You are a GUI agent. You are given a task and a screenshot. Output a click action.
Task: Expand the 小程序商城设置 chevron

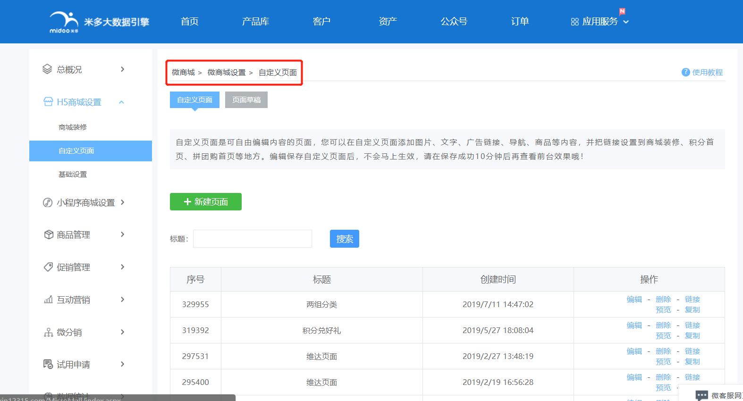pos(122,202)
